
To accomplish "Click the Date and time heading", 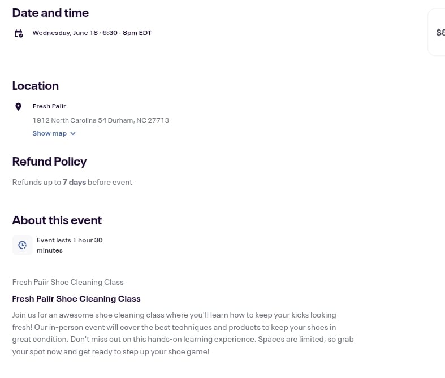I will pyautogui.click(x=50, y=13).
